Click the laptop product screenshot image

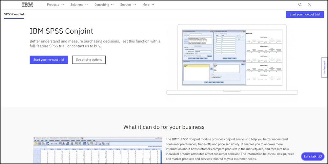coord(232,59)
